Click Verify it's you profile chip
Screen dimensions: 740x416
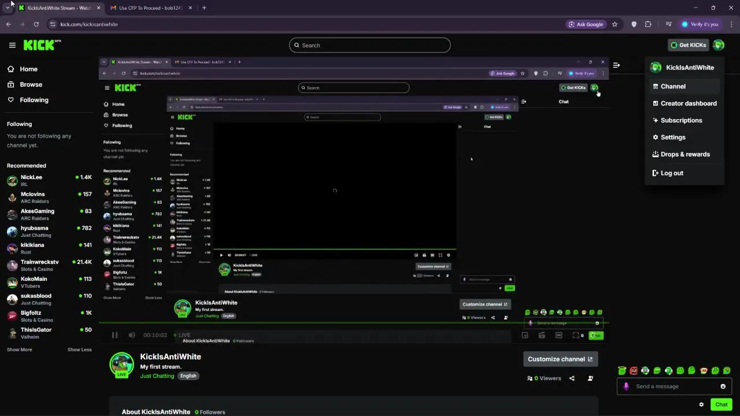(x=700, y=24)
